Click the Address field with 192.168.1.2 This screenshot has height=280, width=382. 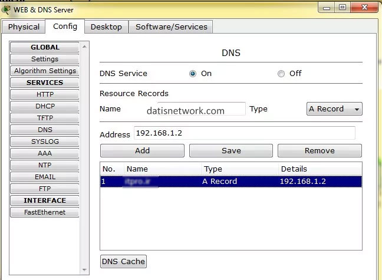pyautogui.click(x=245, y=133)
